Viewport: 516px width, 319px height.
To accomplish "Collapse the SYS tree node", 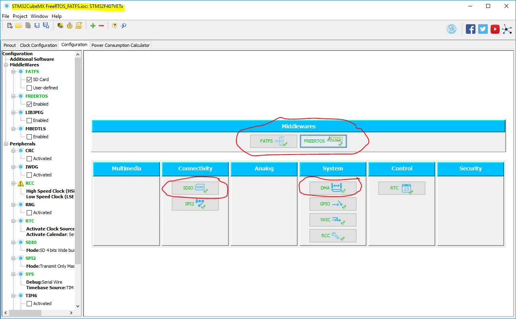I will pos(13,274).
